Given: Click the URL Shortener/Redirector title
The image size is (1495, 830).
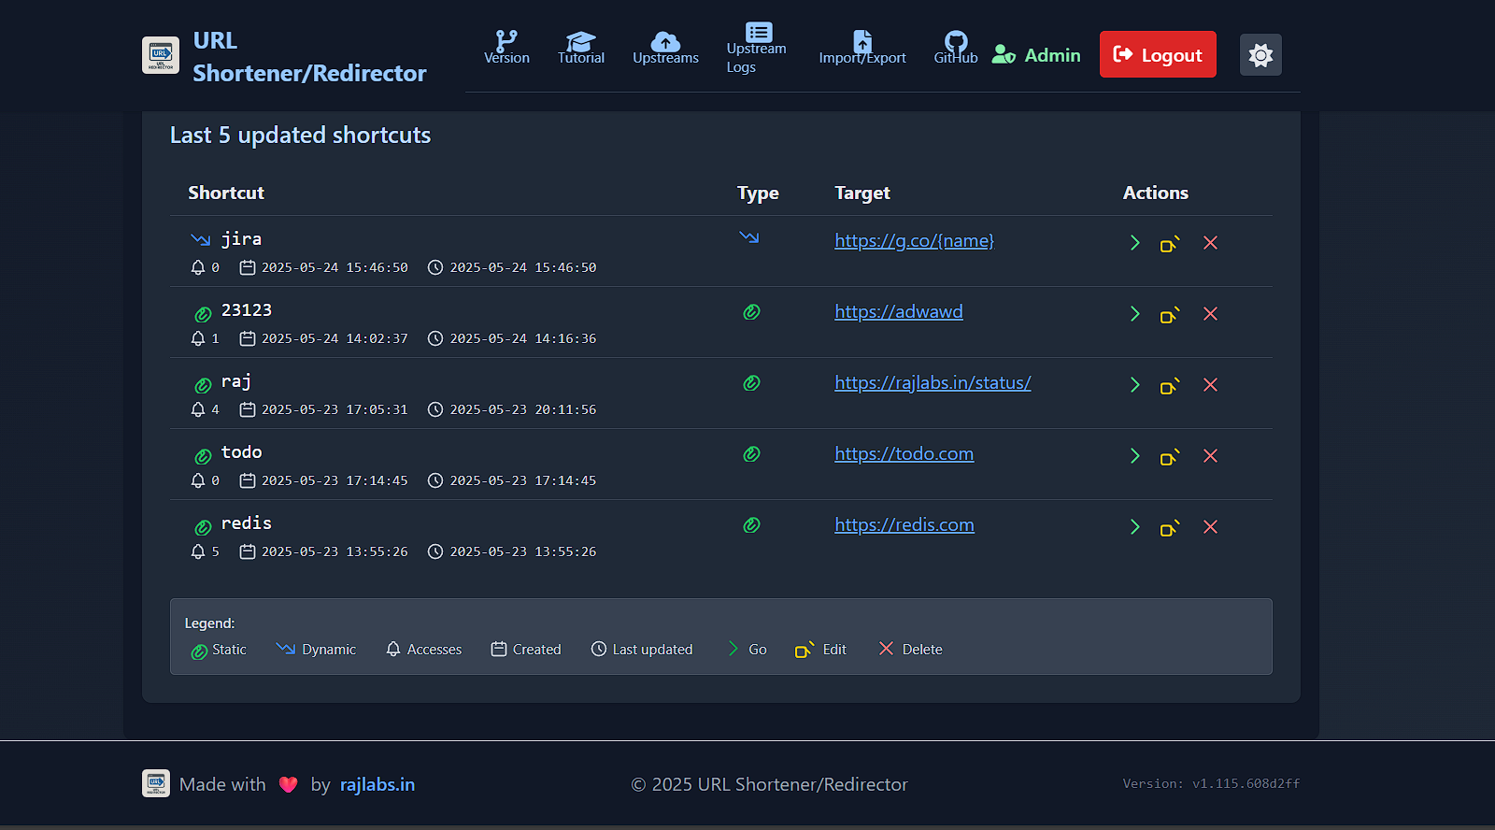Looking at the screenshot, I should tap(309, 57).
